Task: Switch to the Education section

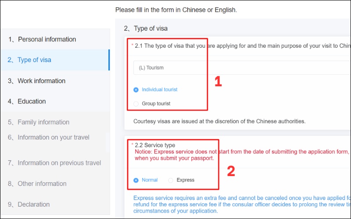Action: (x=27, y=102)
